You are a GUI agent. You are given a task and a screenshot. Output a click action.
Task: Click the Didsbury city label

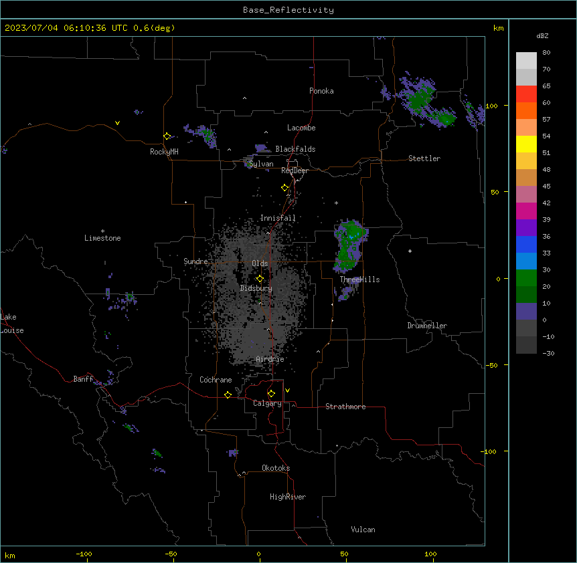tap(256, 288)
